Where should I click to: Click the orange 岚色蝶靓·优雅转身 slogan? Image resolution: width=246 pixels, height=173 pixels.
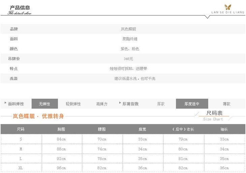[x=38, y=116]
